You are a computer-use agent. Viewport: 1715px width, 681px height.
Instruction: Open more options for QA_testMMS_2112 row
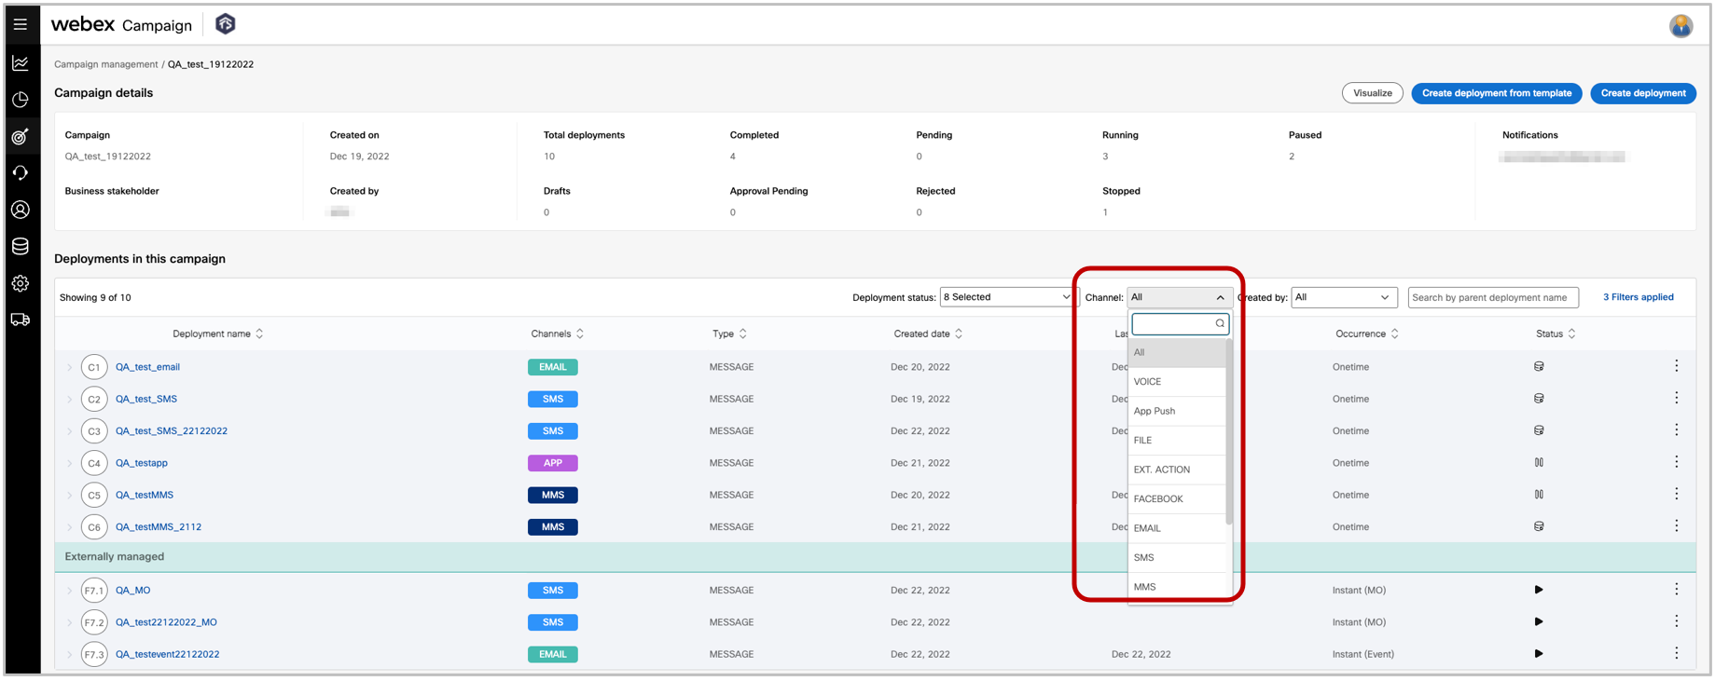(x=1676, y=526)
